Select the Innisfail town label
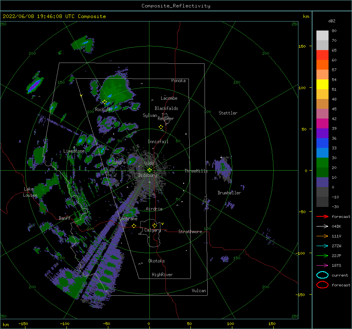Image resolution: width=352 pixels, height=329 pixels. click(x=158, y=142)
